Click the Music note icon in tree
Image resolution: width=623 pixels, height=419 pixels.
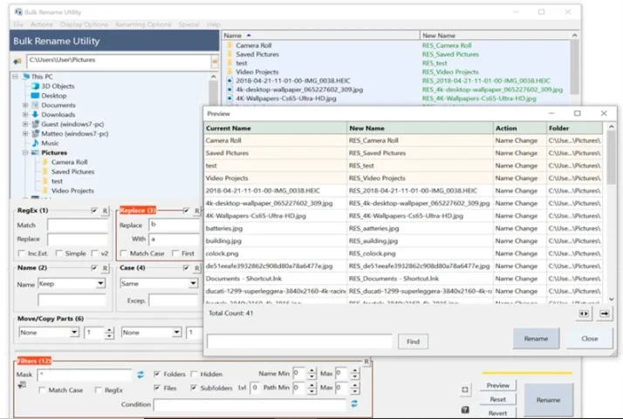35,143
